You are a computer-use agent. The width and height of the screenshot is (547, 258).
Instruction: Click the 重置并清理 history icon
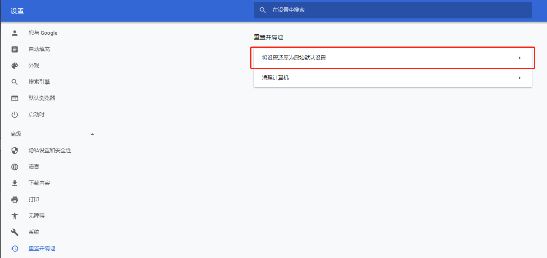[x=15, y=248]
